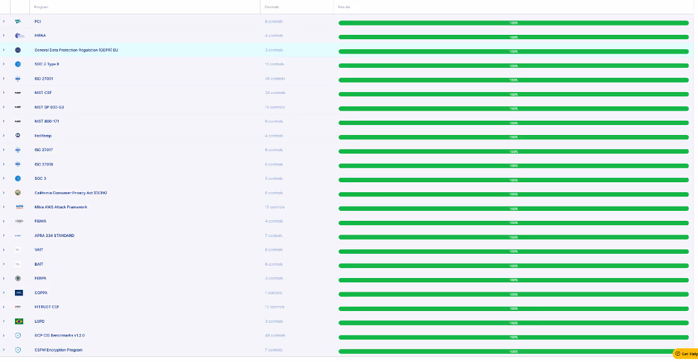Click the VAIT program icon
This screenshot has width=698, height=362.
[18, 249]
